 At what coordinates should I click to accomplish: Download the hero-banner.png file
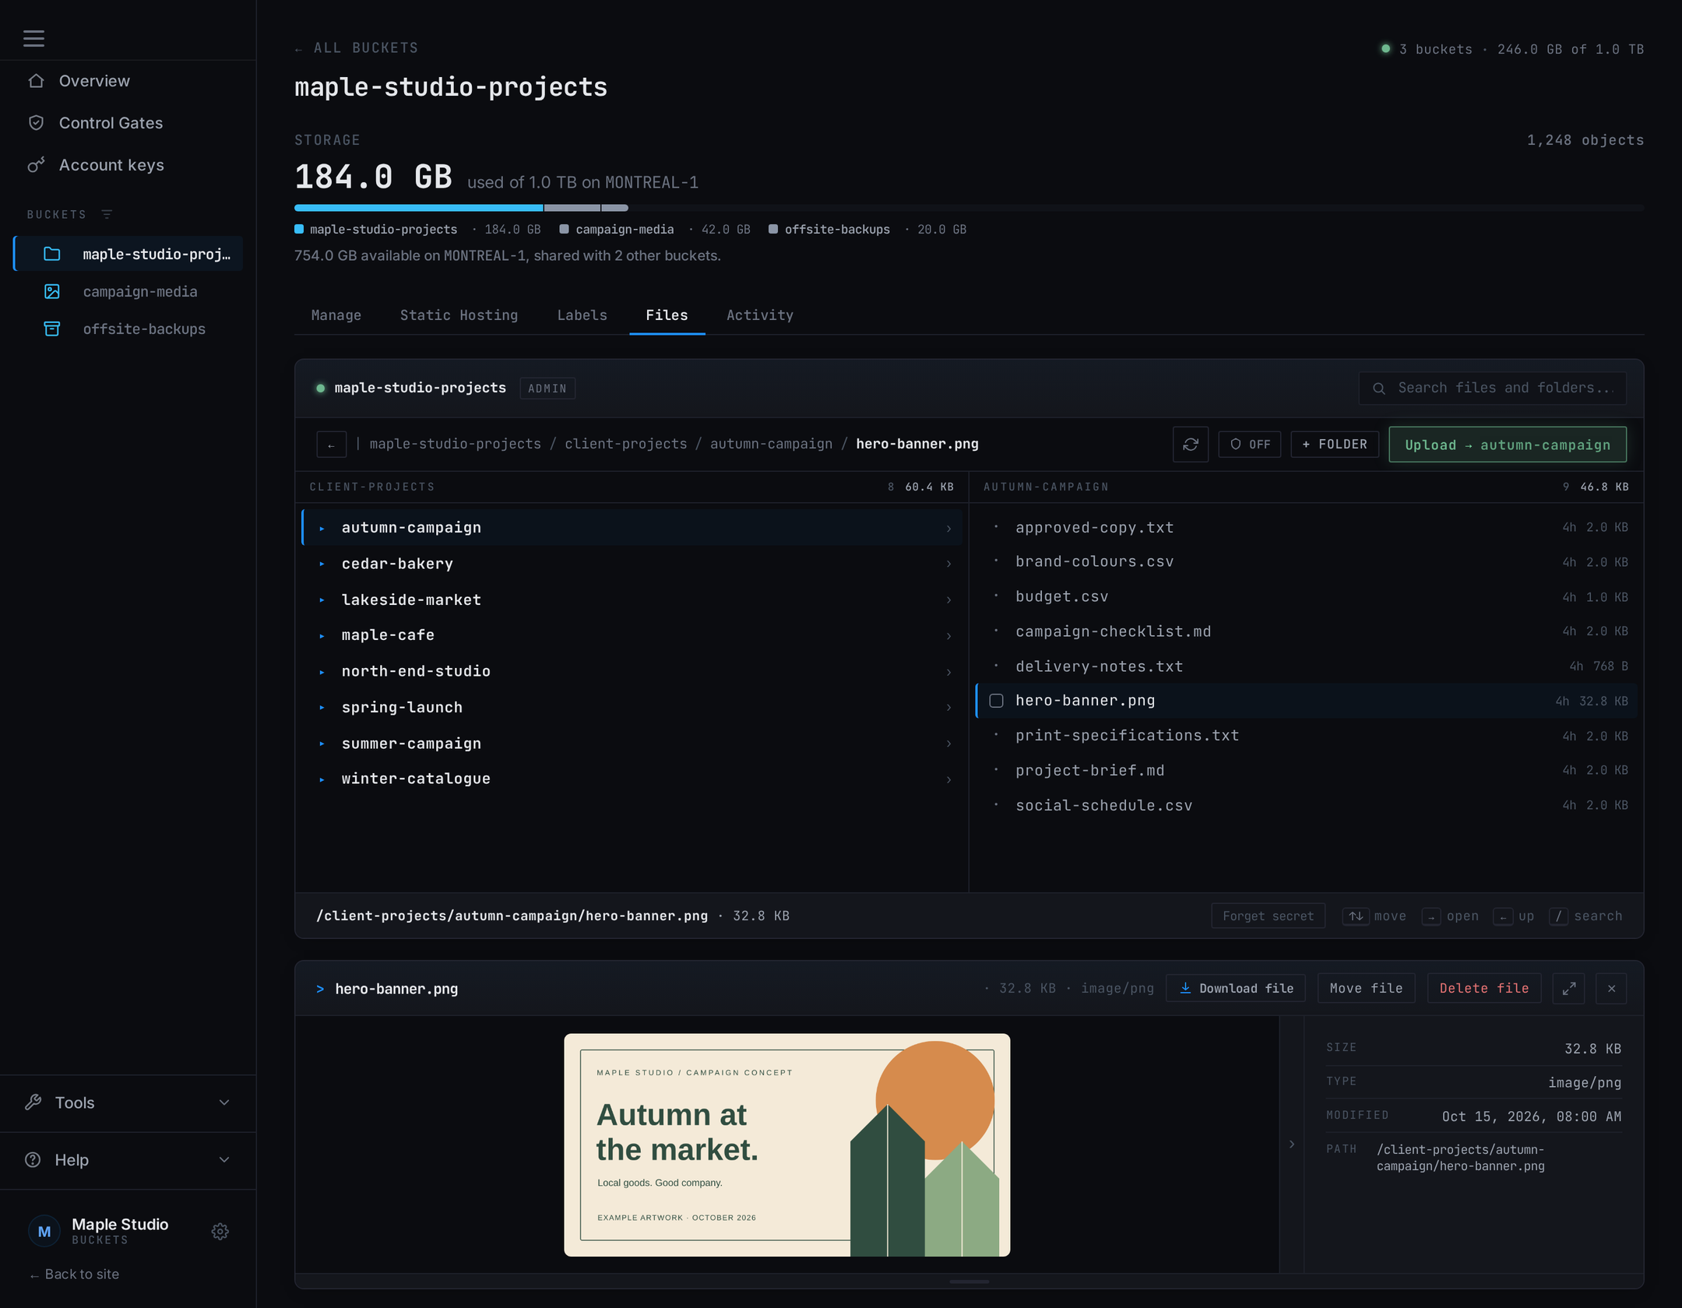coord(1235,988)
